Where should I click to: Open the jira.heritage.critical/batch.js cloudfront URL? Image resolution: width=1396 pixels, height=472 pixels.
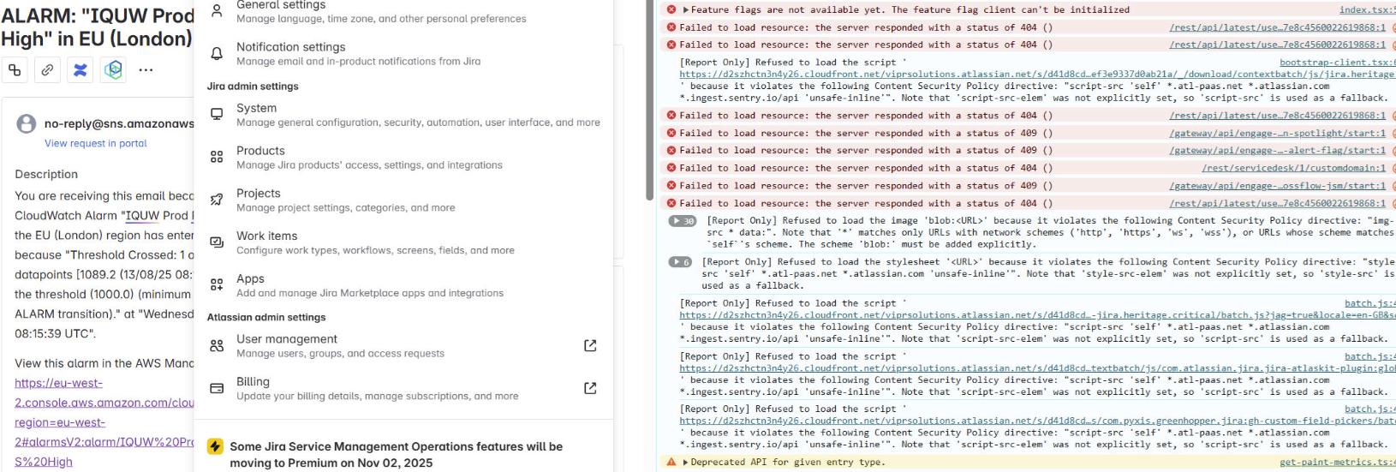click(1038, 315)
